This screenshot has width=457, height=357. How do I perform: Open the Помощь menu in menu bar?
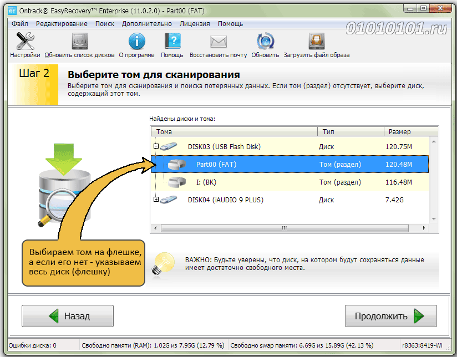tap(230, 24)
